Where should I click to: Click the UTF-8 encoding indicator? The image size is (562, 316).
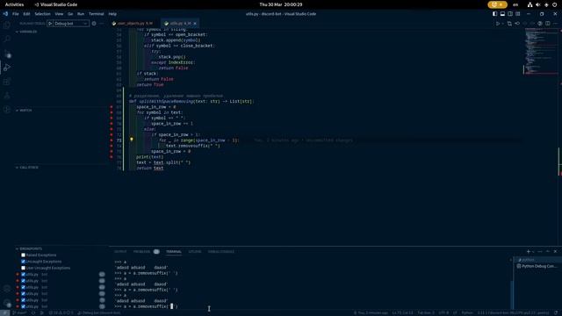443,312
